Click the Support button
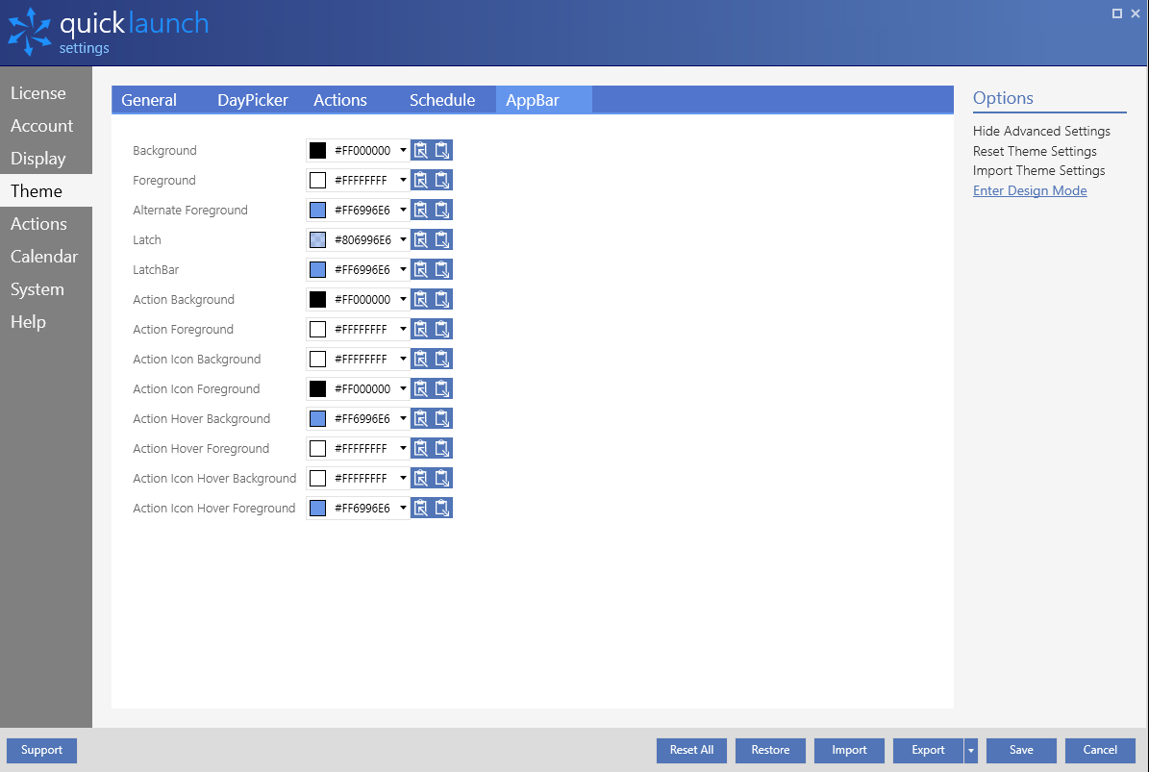The width and height of the screenshot is (1149, 772). (x=41, y=750)
